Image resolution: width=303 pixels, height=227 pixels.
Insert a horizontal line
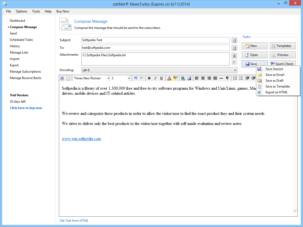coord(221,78)
